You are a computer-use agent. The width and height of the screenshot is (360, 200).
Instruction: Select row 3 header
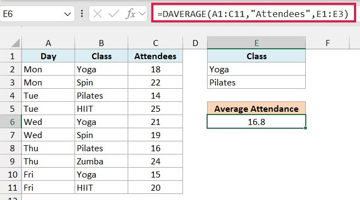tap(11, 82)
